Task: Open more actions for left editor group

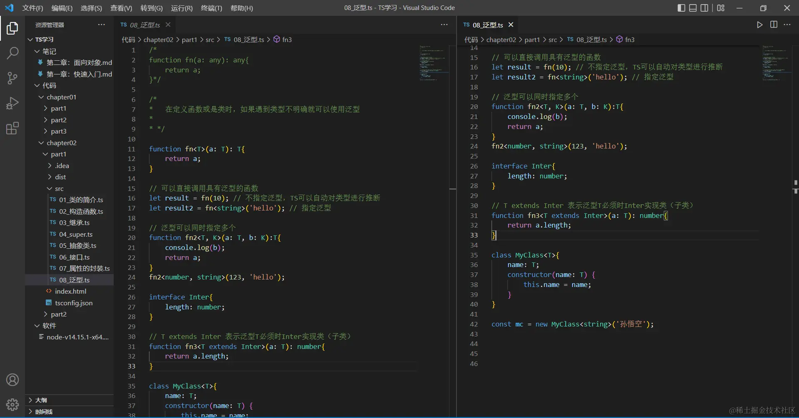Action: pyautogui.click(x=444, y=25)
